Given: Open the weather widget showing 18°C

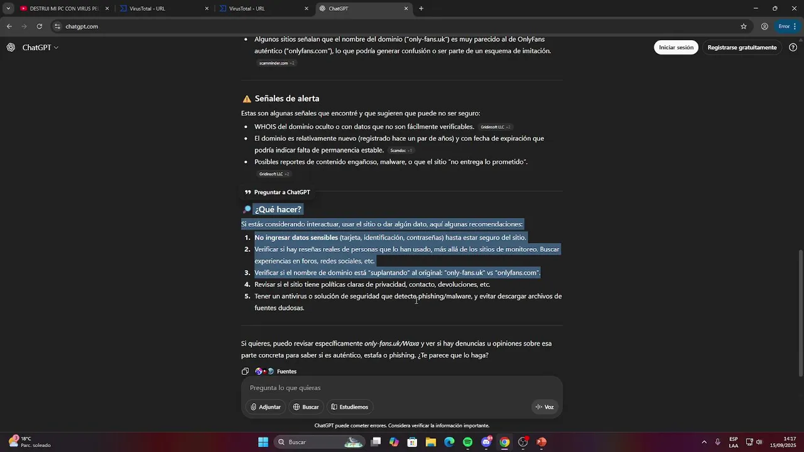Looking at the screenshot, I should pos(30,442).
